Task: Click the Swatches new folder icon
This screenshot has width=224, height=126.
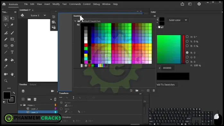Action: pos(137,90)
